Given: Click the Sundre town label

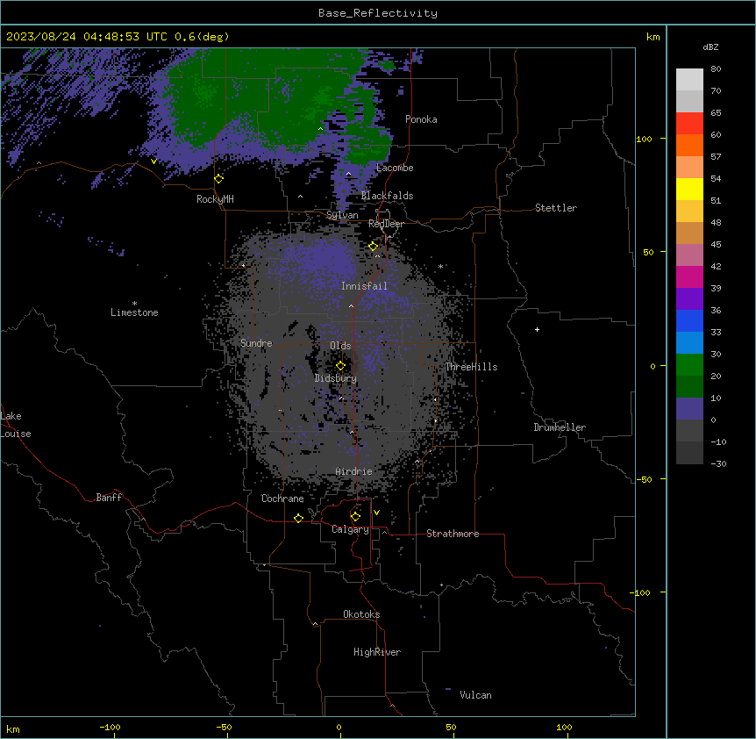Looking at the screenshot, I should point(256,343).
